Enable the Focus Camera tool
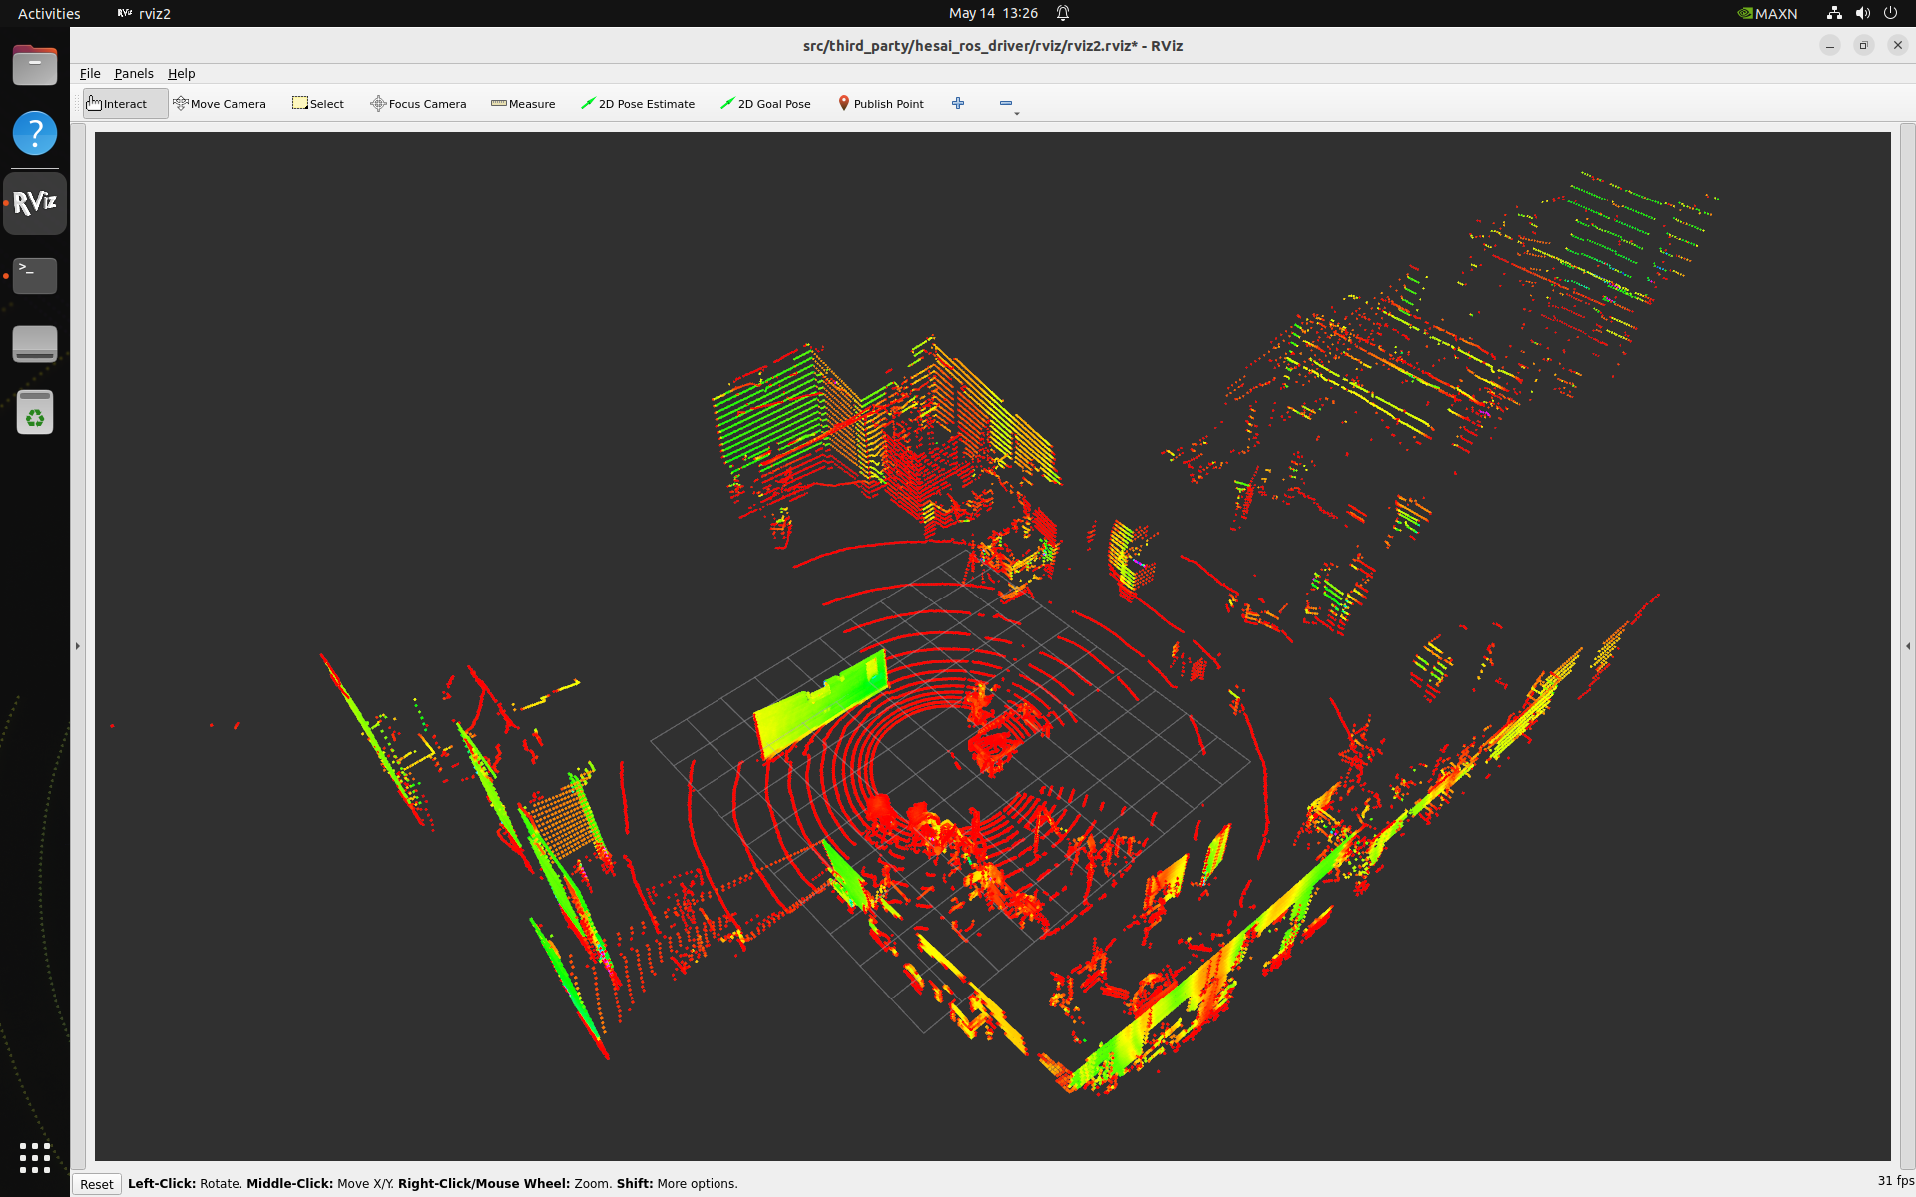 point(418,104)
